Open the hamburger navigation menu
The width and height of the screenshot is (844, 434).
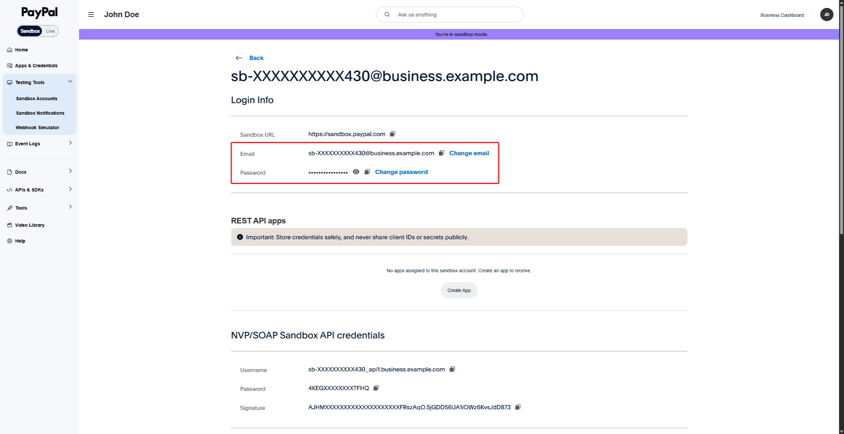click(91, 14)
